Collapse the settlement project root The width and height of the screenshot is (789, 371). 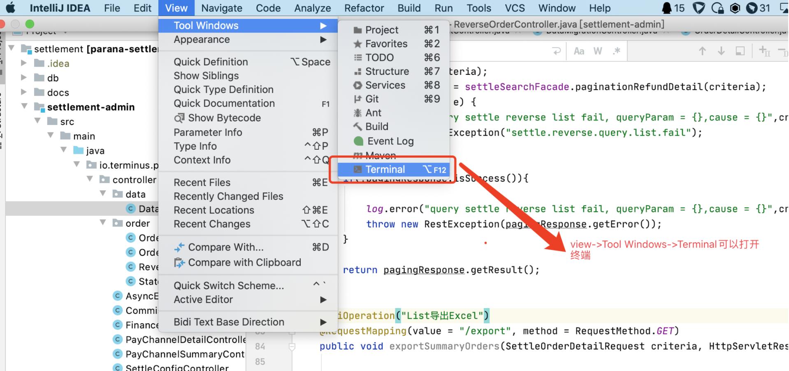[x=12, y=49]
